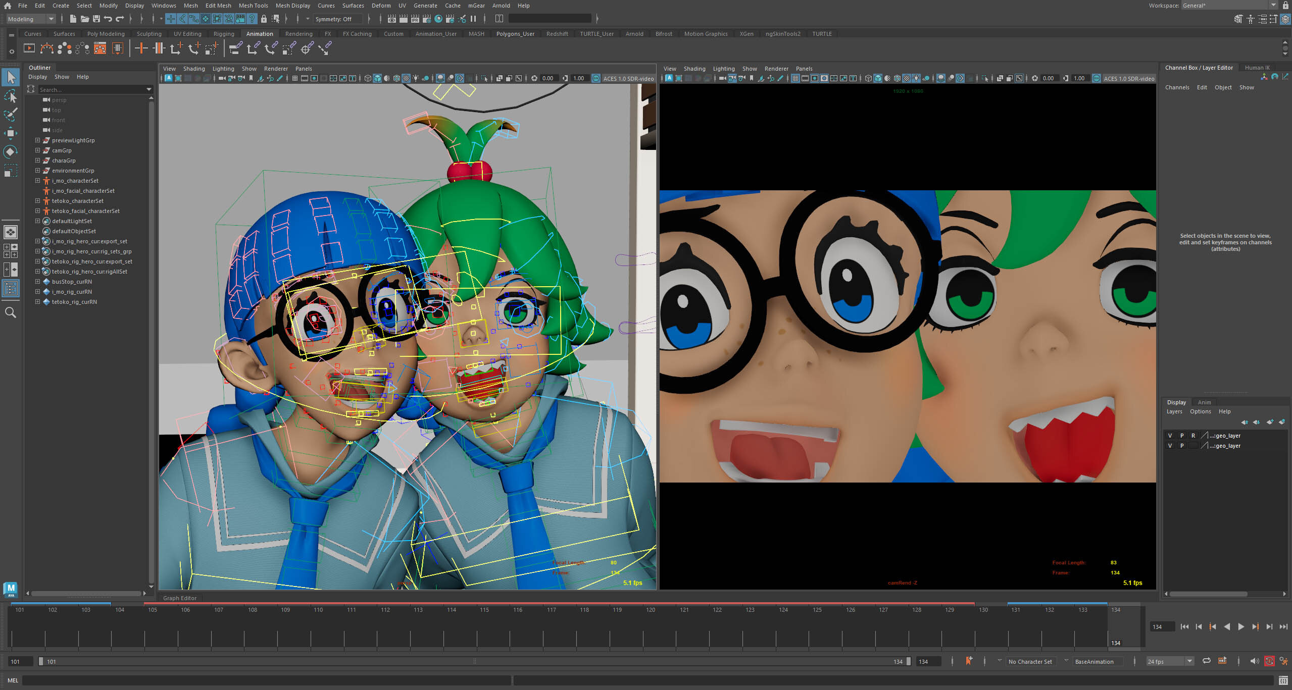Activate the Rotate tool
1292x690 pixels.
pos(11,151)
